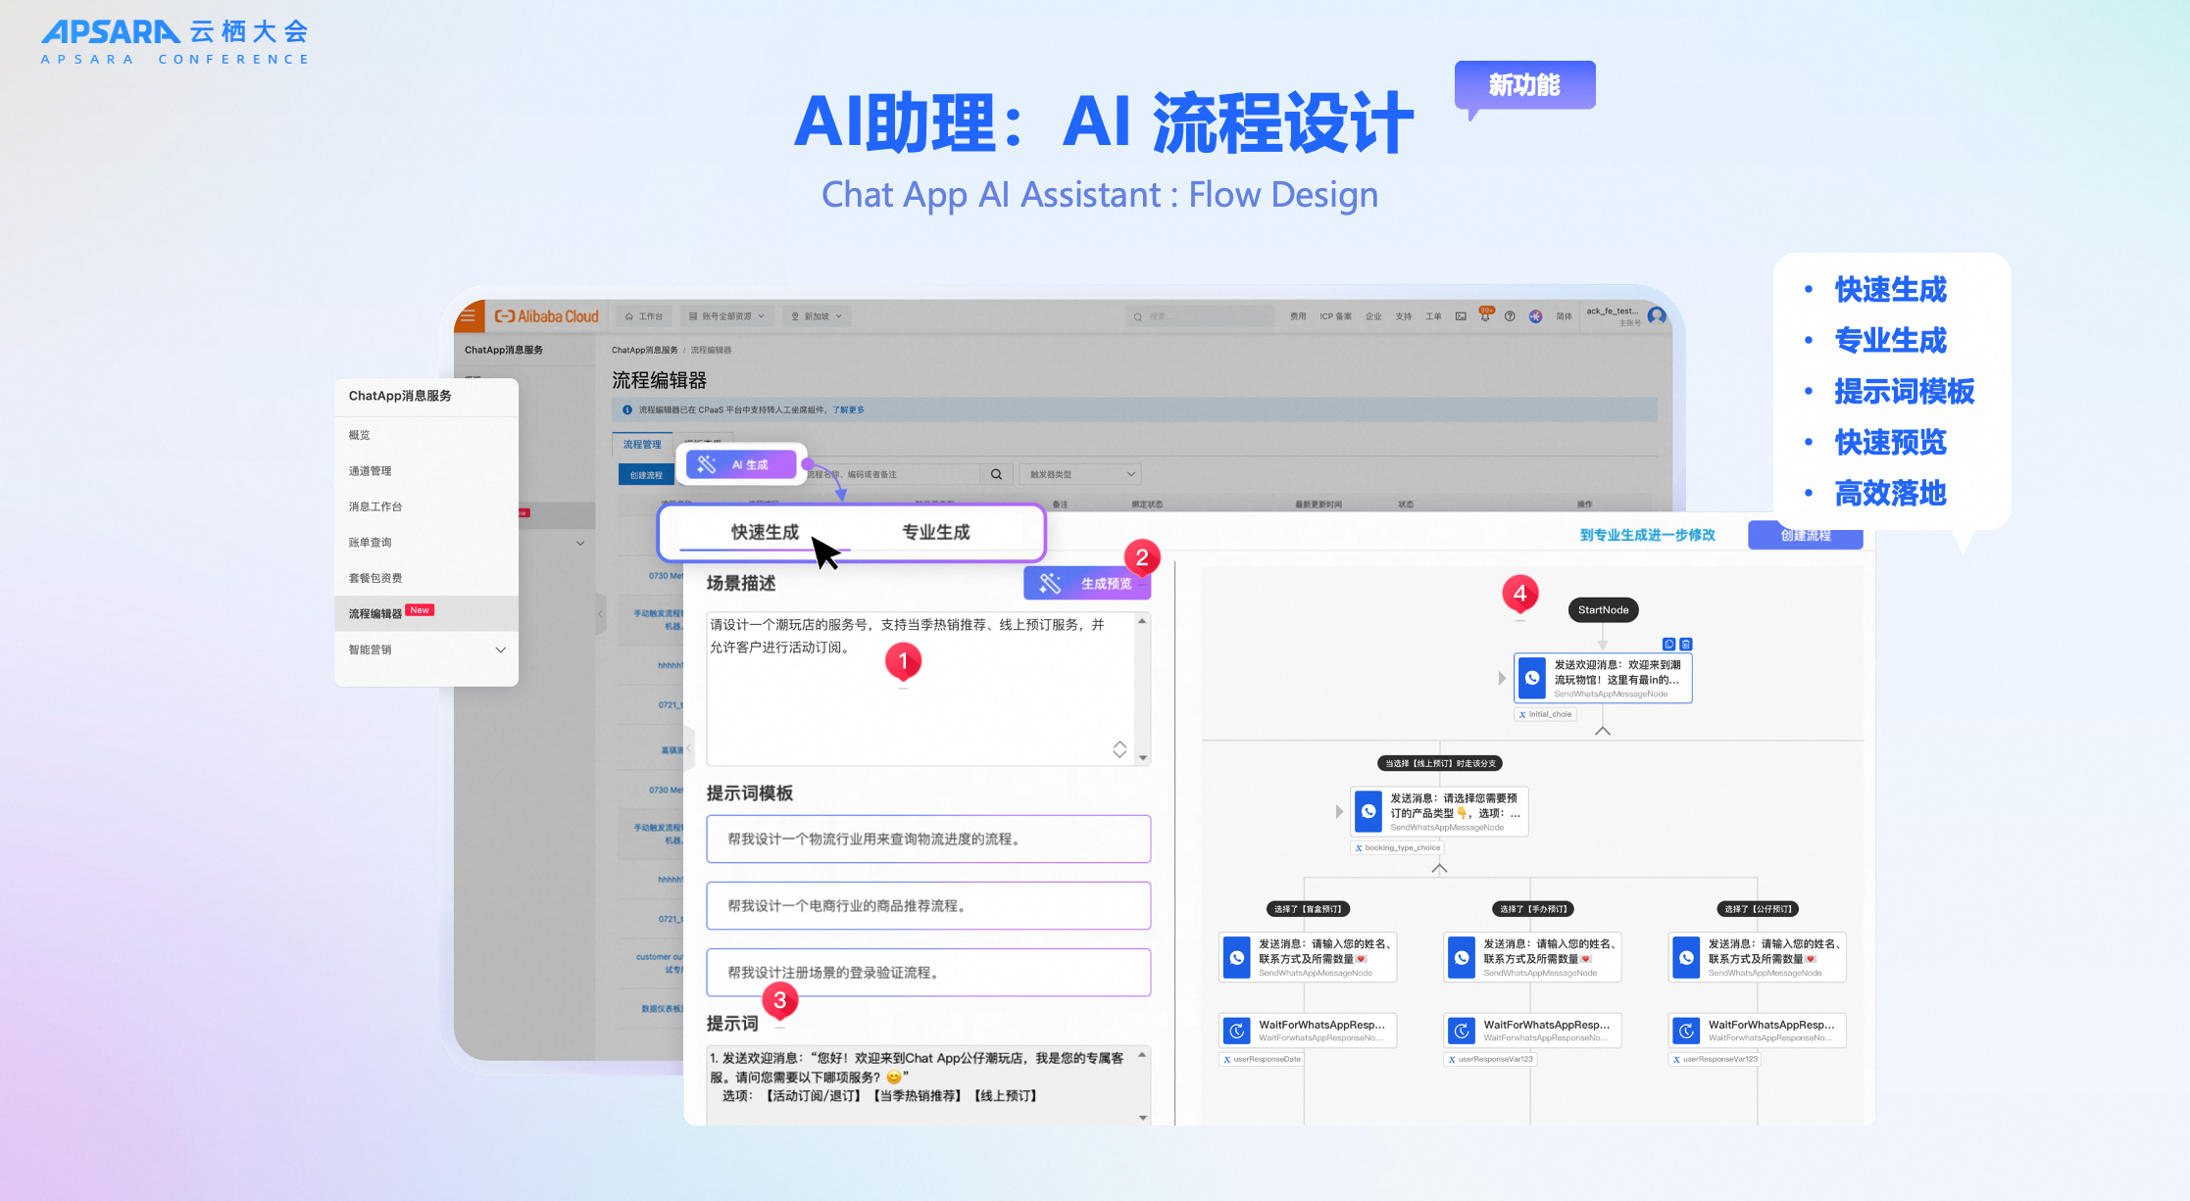Click the booking_type_choice variable tag

click(x=1397, y=847)
